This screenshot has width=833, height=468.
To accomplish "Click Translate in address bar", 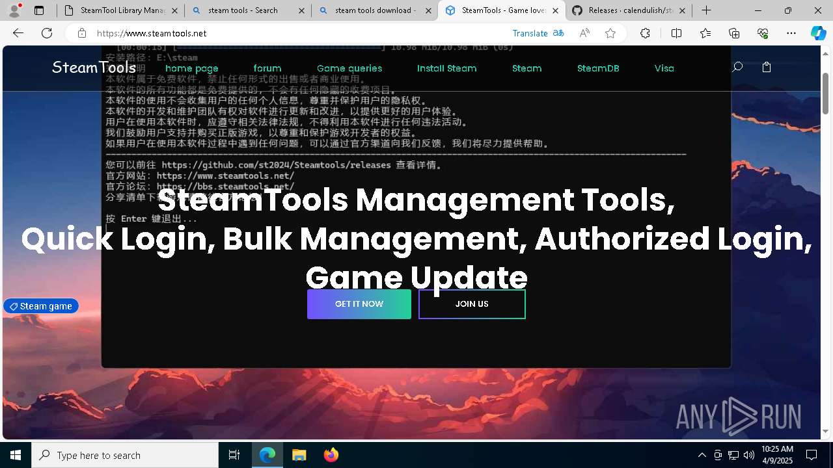I will coord(530,33).
